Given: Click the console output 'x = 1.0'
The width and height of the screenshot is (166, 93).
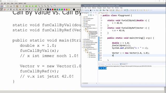Looking at the screenshot, I should click(102, 68).
